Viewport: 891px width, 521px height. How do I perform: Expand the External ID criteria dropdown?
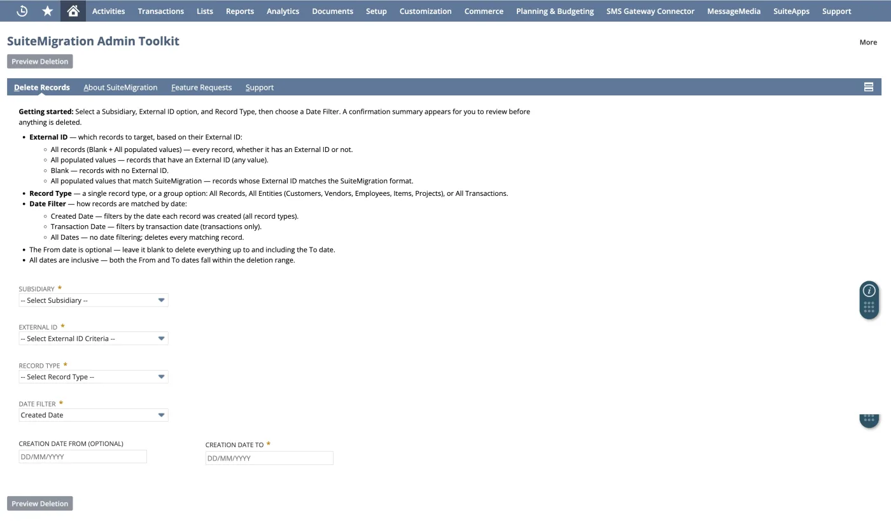94,338
